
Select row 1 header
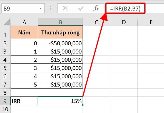point(5,32)
